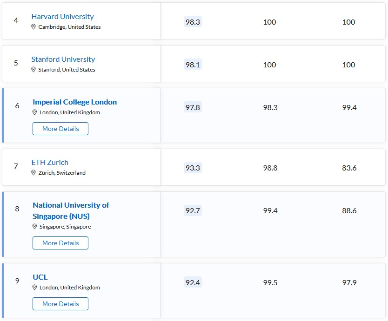Open National University of Singapore (NUS) link
Viewport: 388px width, 321px height.
[x=71, y=210]
